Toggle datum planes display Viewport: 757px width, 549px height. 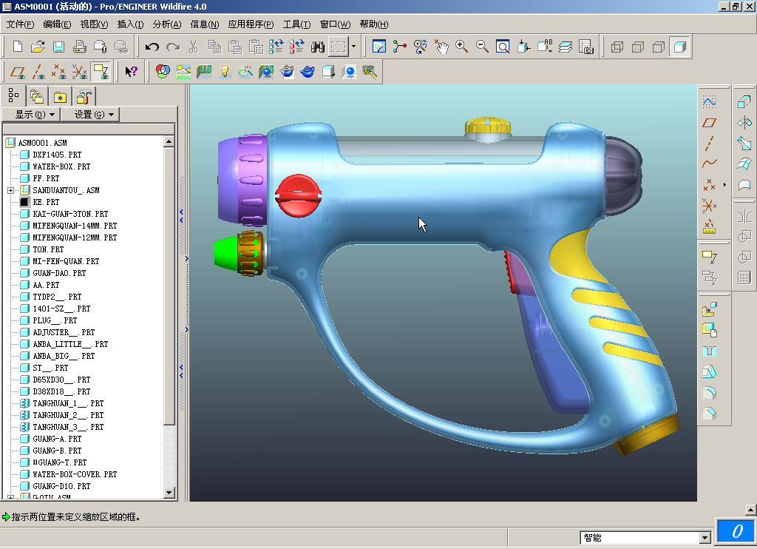[18, 72]
